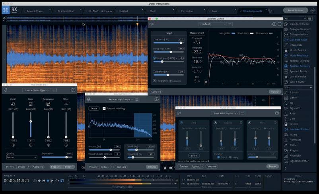Start playback with the play button
Screen dimensions: 319x194
point(52,180)
